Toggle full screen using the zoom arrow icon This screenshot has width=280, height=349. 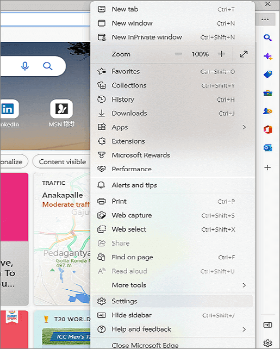coord(244,54)
